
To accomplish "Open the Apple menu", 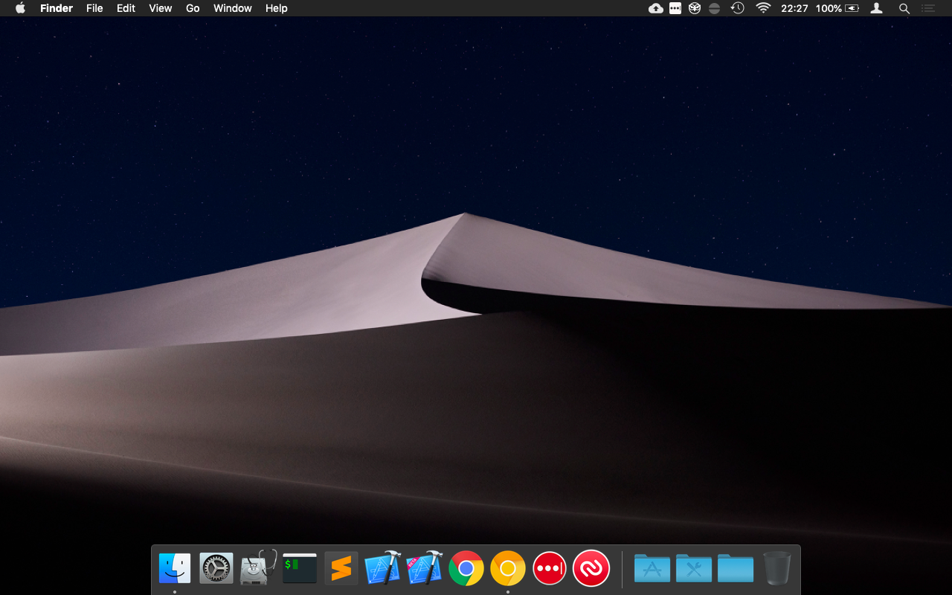I will 20,8.
